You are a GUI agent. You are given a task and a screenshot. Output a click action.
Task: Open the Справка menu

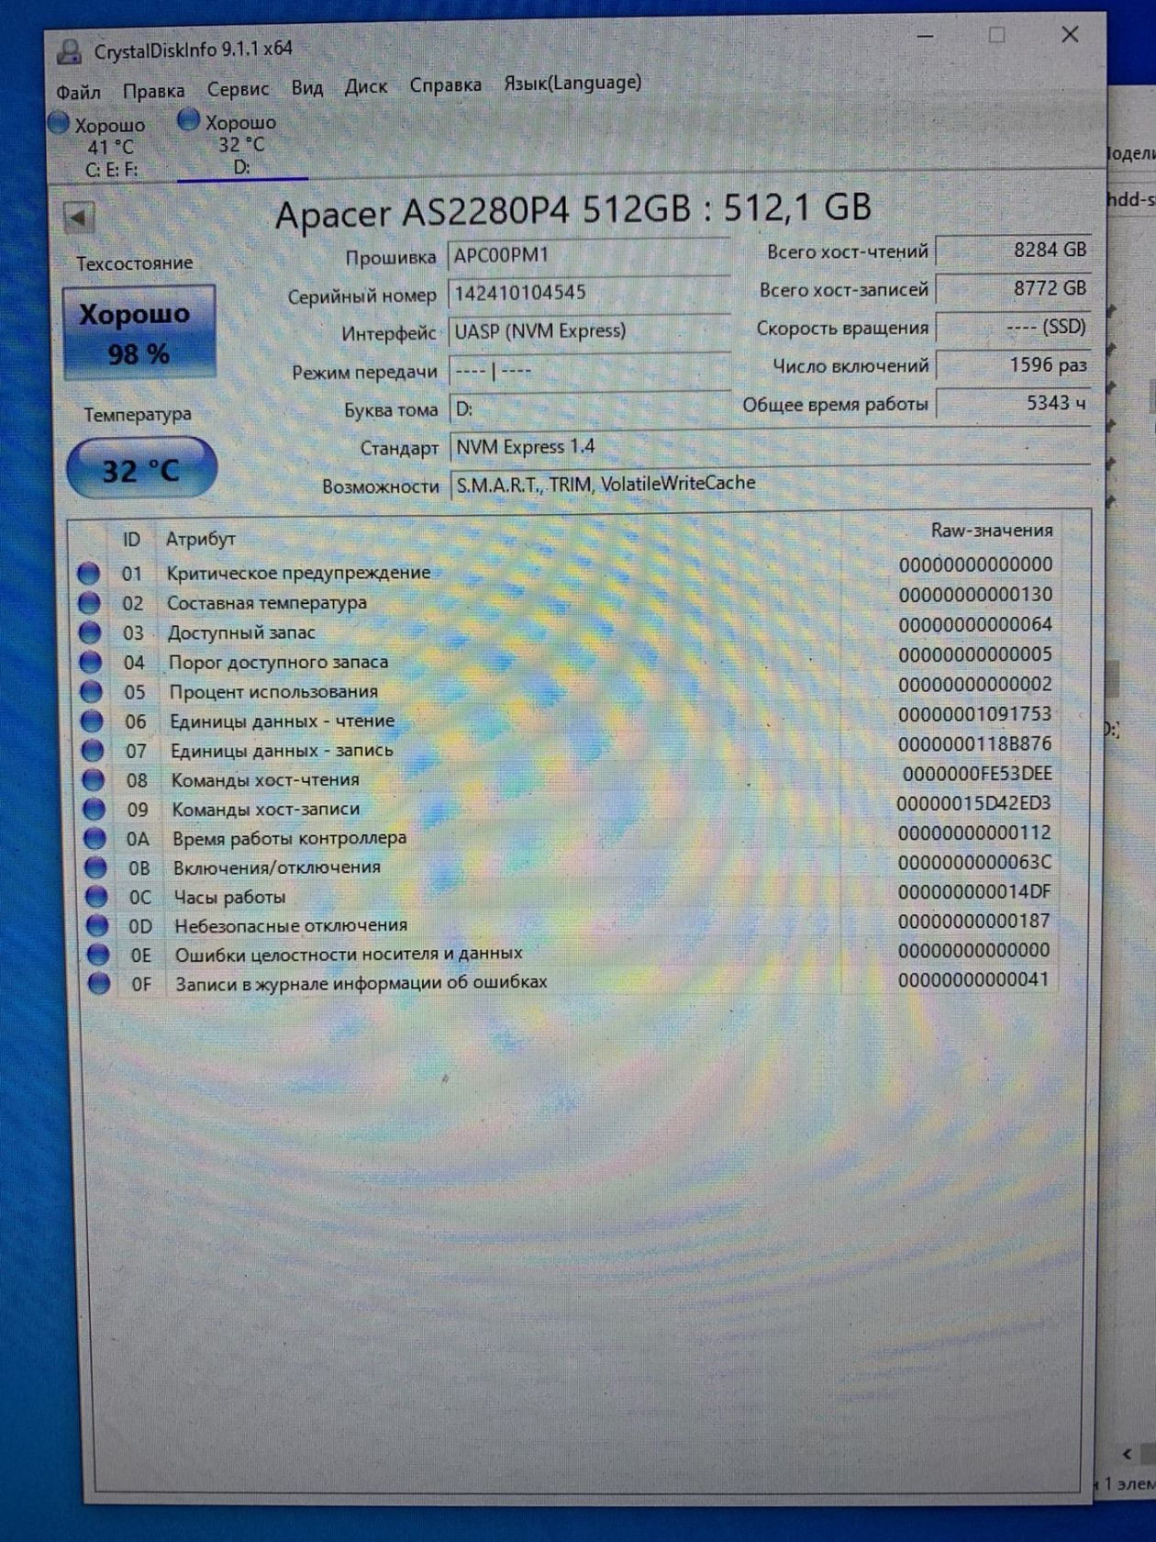(445, 85)
